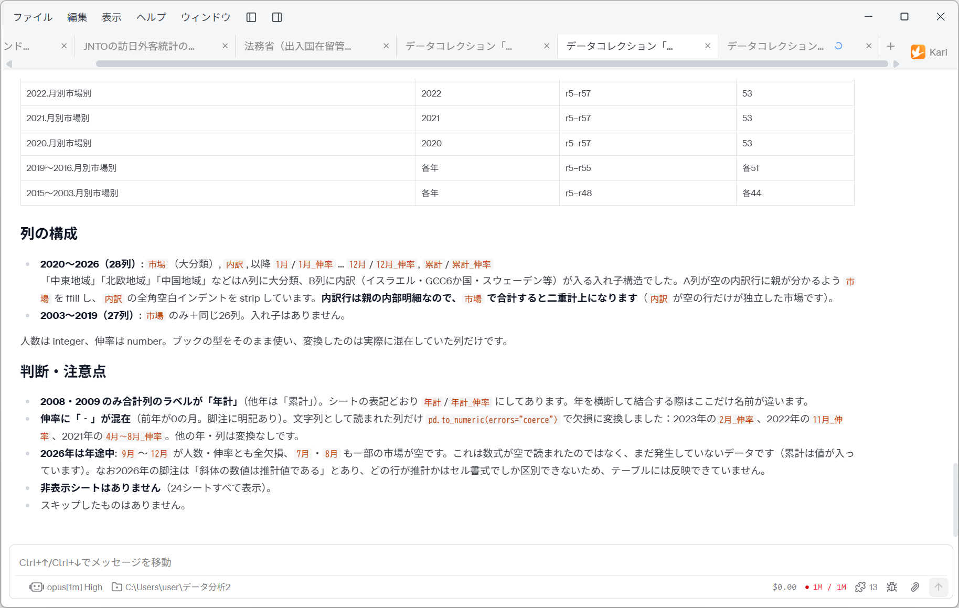Screen dimensions: 959x608
Task: Click the r5–r48 table cell
Action: [648, 193]
